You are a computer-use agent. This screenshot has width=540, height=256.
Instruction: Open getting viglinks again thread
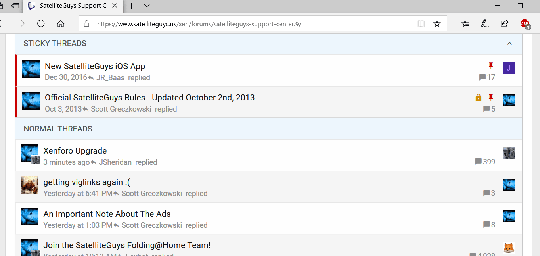pyautogui.click(x=87, y=182)
